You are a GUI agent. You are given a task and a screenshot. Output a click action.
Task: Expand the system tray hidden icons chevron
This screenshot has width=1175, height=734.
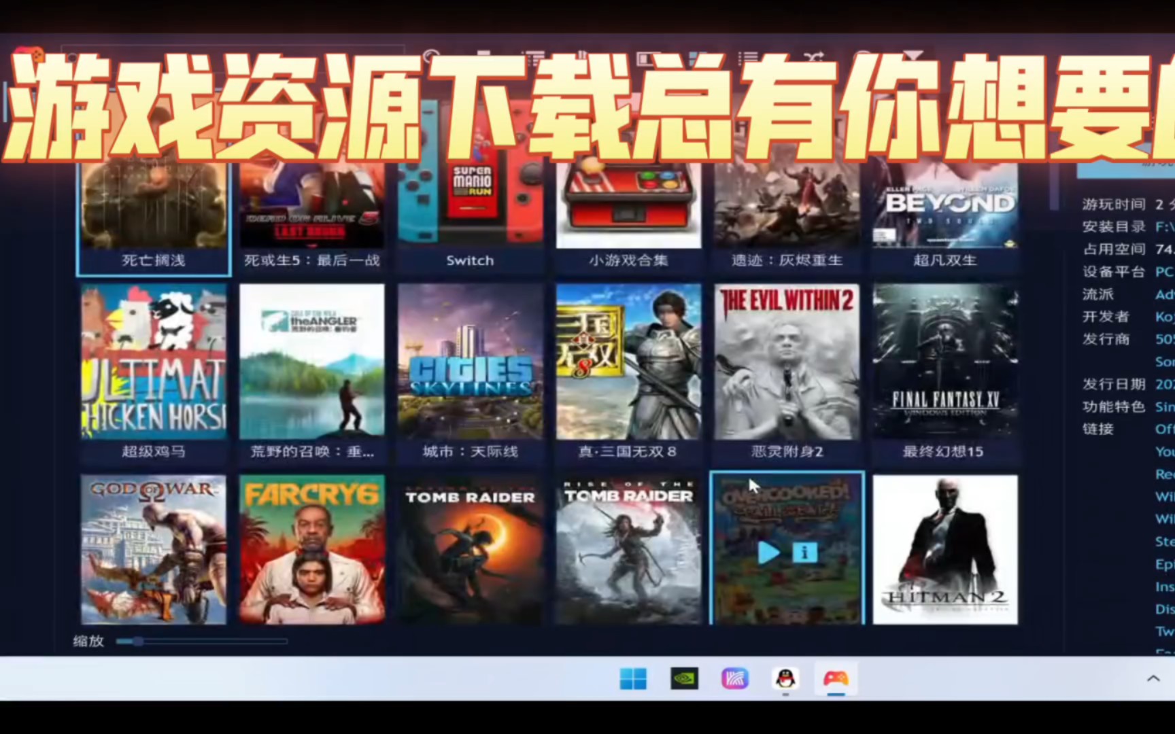coord(1153,678)
